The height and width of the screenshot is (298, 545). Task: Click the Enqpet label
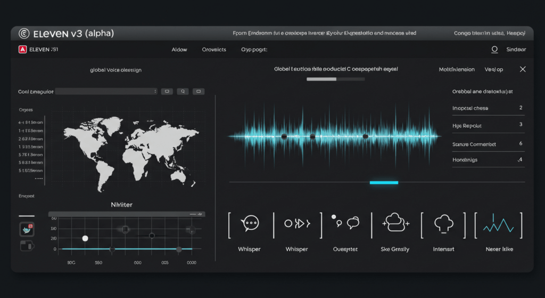(x=27, y=196)
